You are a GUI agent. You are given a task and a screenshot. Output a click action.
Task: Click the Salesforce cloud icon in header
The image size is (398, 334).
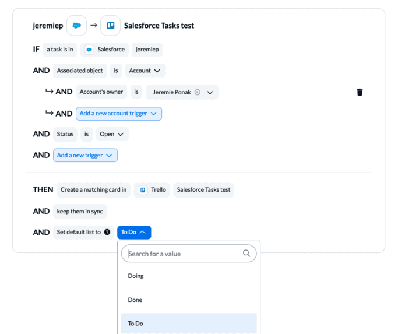pyautogui.click(x=76, y=26)
